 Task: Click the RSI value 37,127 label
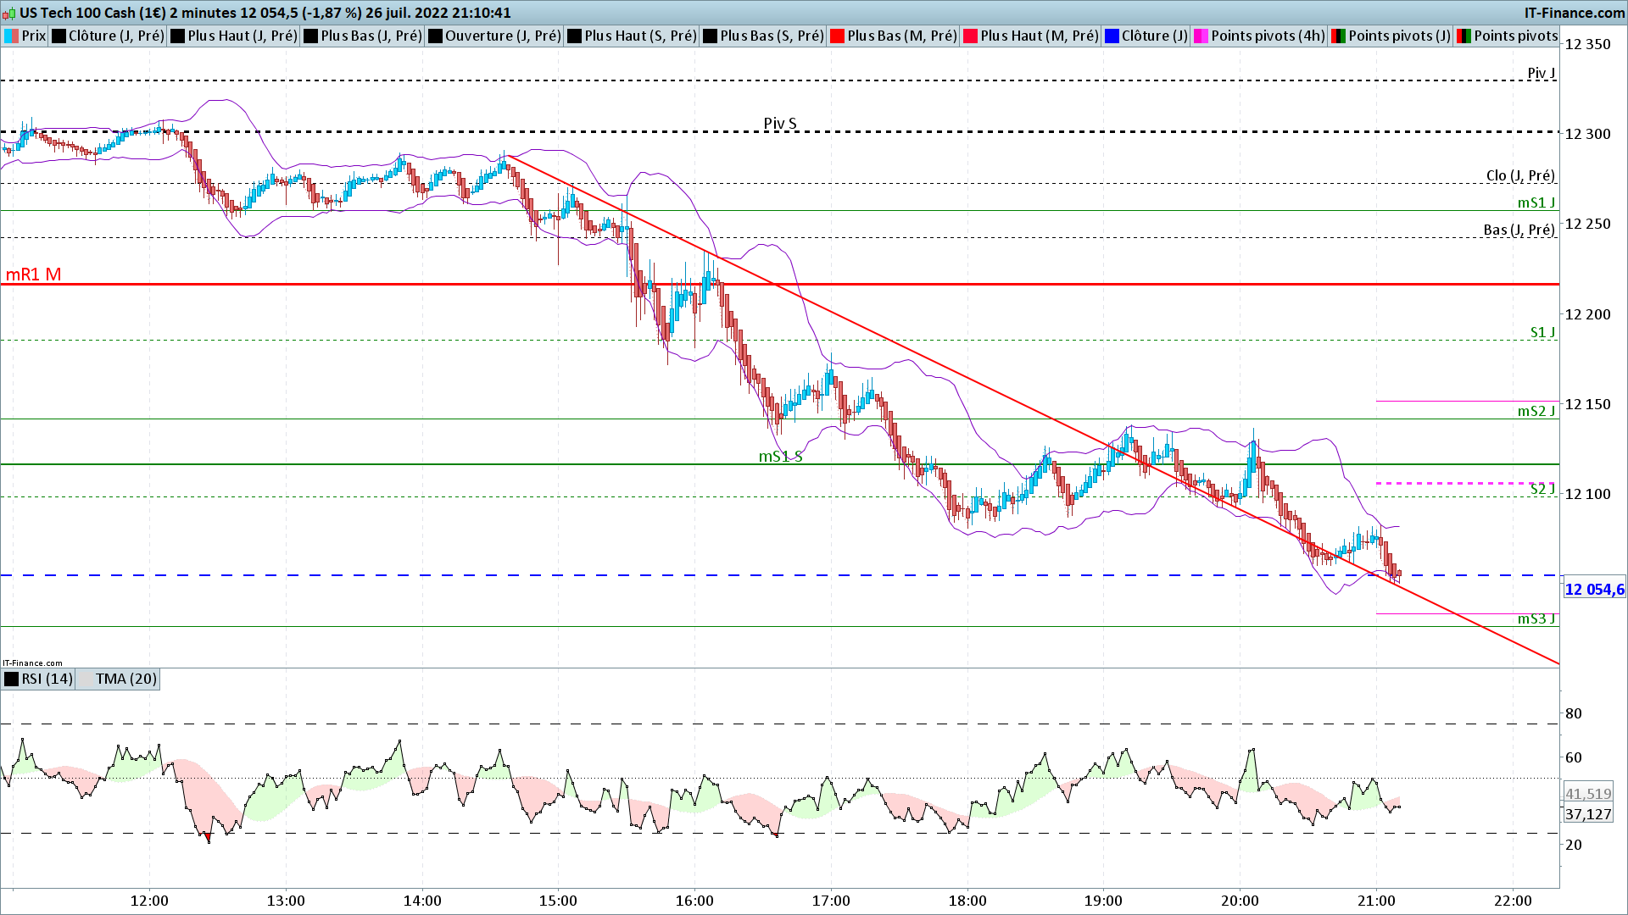point(1588,814)
